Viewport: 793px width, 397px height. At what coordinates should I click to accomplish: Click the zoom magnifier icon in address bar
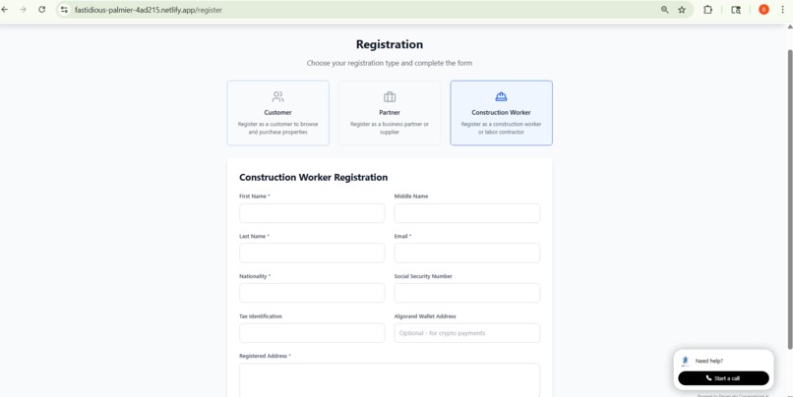pos(664,10)
